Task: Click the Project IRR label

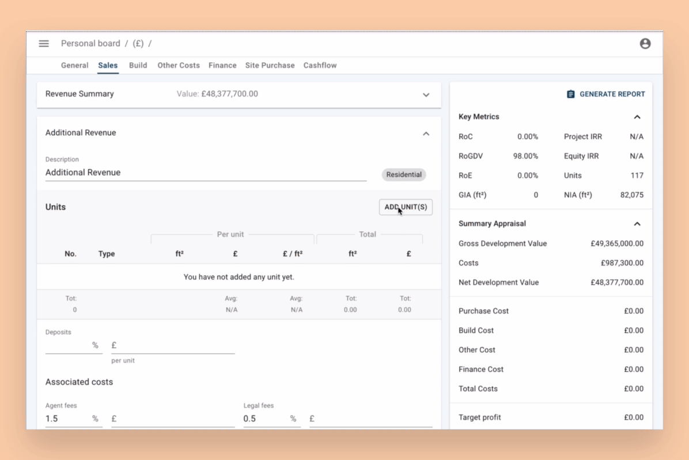Action: 582,137
